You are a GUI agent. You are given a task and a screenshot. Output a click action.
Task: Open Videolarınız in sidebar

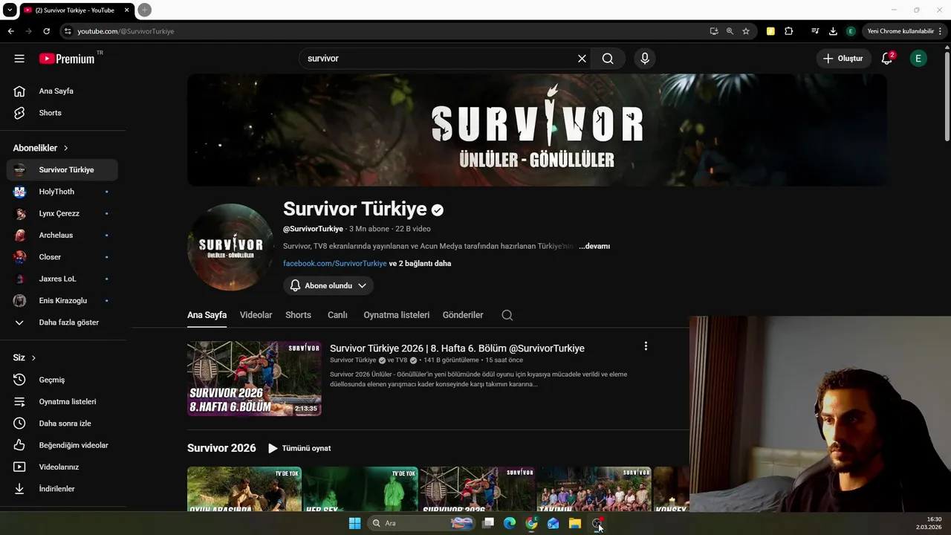coord(62,467)
